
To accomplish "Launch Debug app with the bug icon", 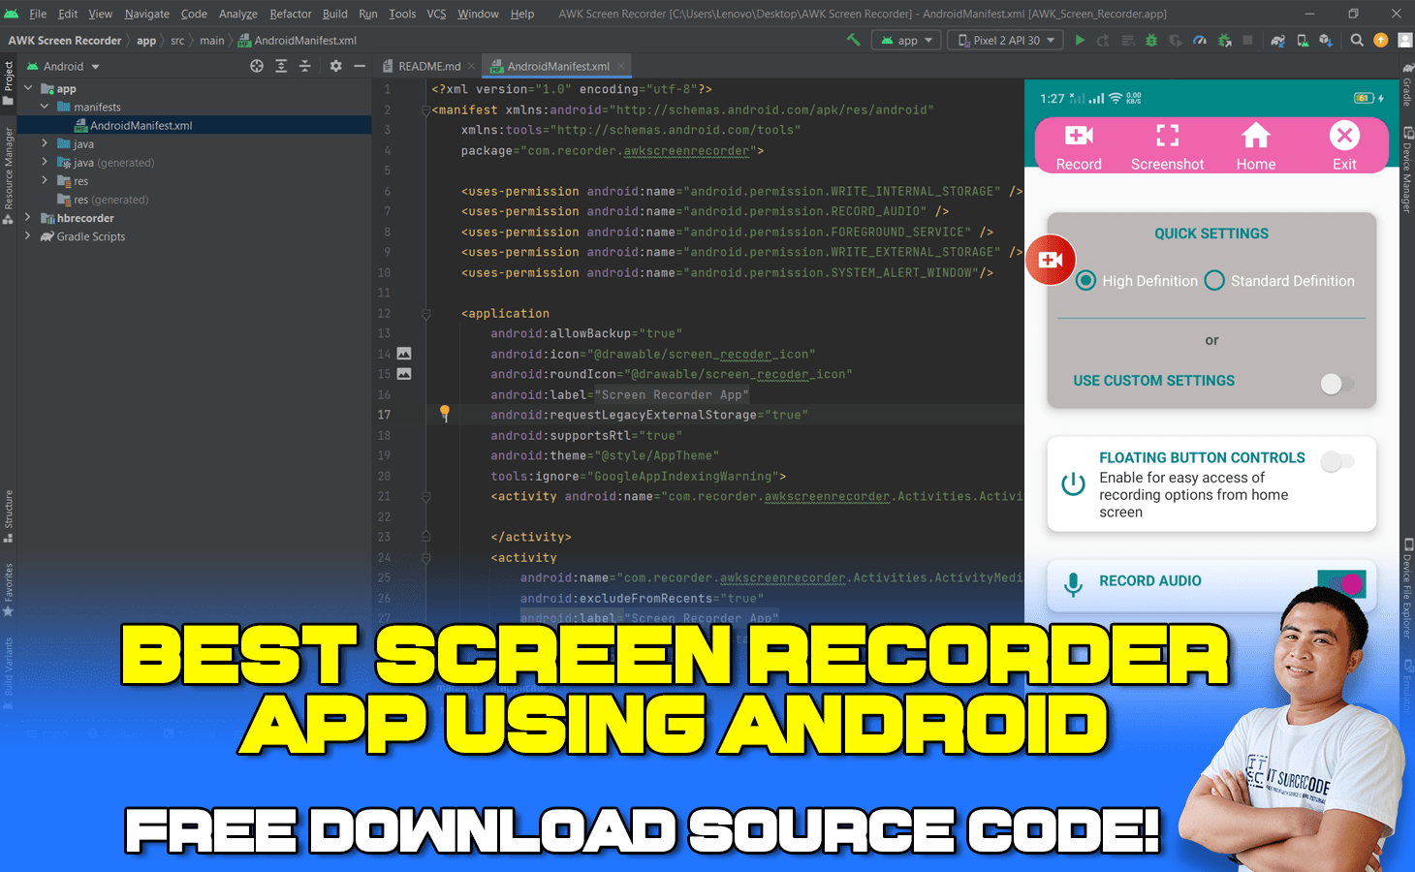I will click(x=1151, y=41).
